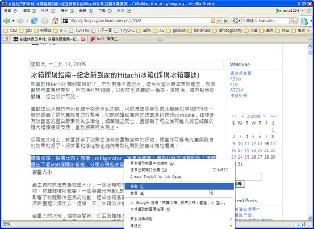The height and width of the screenshot is (229, 314).
Task: Click the RDF feed link in sidebar
Action: click(234, 84)
